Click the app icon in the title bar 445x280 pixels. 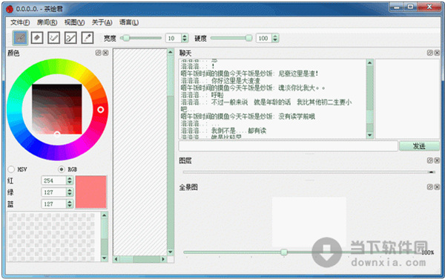tap(10, 9)
